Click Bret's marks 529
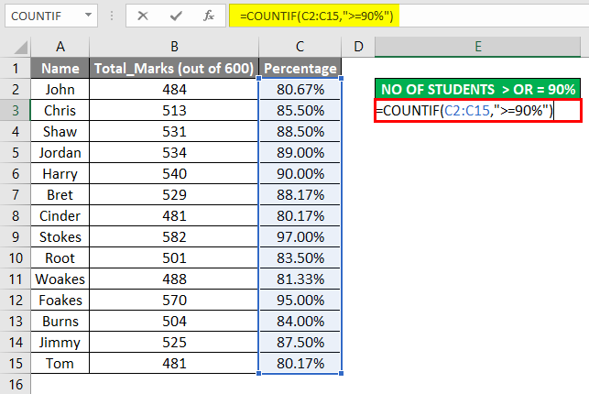The height and width of the screenshot is (394, 589). coord(174,194)
